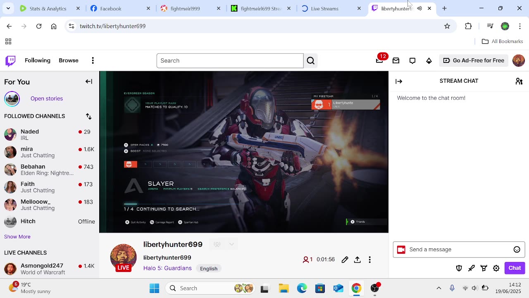Open the browser extensions puzzle icon
529x298 pixels.
tap(468, 26)
